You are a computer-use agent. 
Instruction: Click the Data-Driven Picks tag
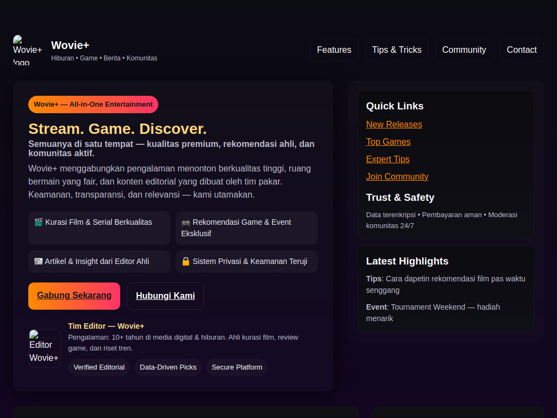(168, 367)
